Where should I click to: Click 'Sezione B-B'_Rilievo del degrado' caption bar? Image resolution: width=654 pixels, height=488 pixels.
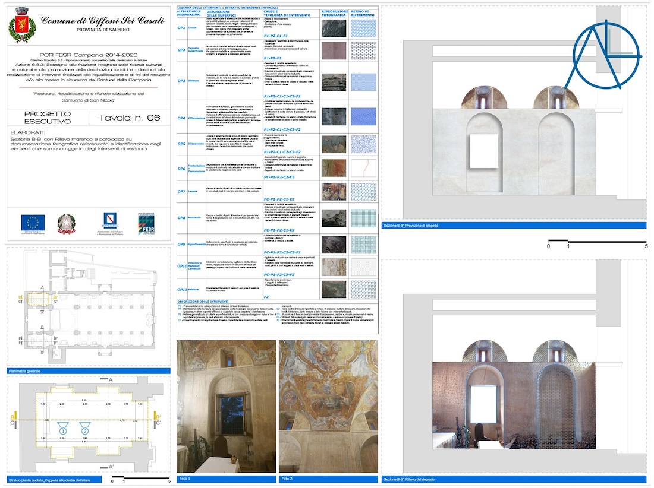click(x=513, y=479)
